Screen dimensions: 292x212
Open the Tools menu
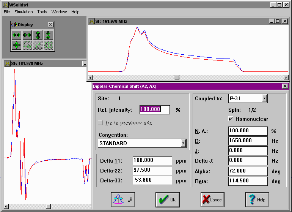(x=42, y=12)
